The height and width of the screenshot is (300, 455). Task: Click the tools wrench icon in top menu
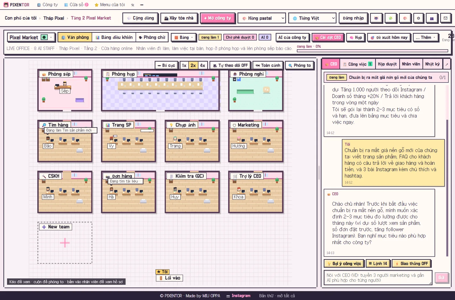[x=133, y=5]
